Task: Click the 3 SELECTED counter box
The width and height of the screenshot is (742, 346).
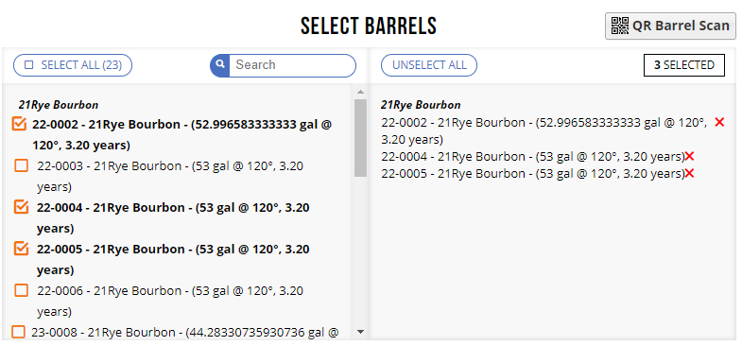Action: tap(684, 65)
